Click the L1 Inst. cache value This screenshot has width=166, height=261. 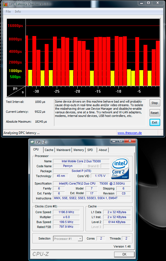(x=117, y=217)
